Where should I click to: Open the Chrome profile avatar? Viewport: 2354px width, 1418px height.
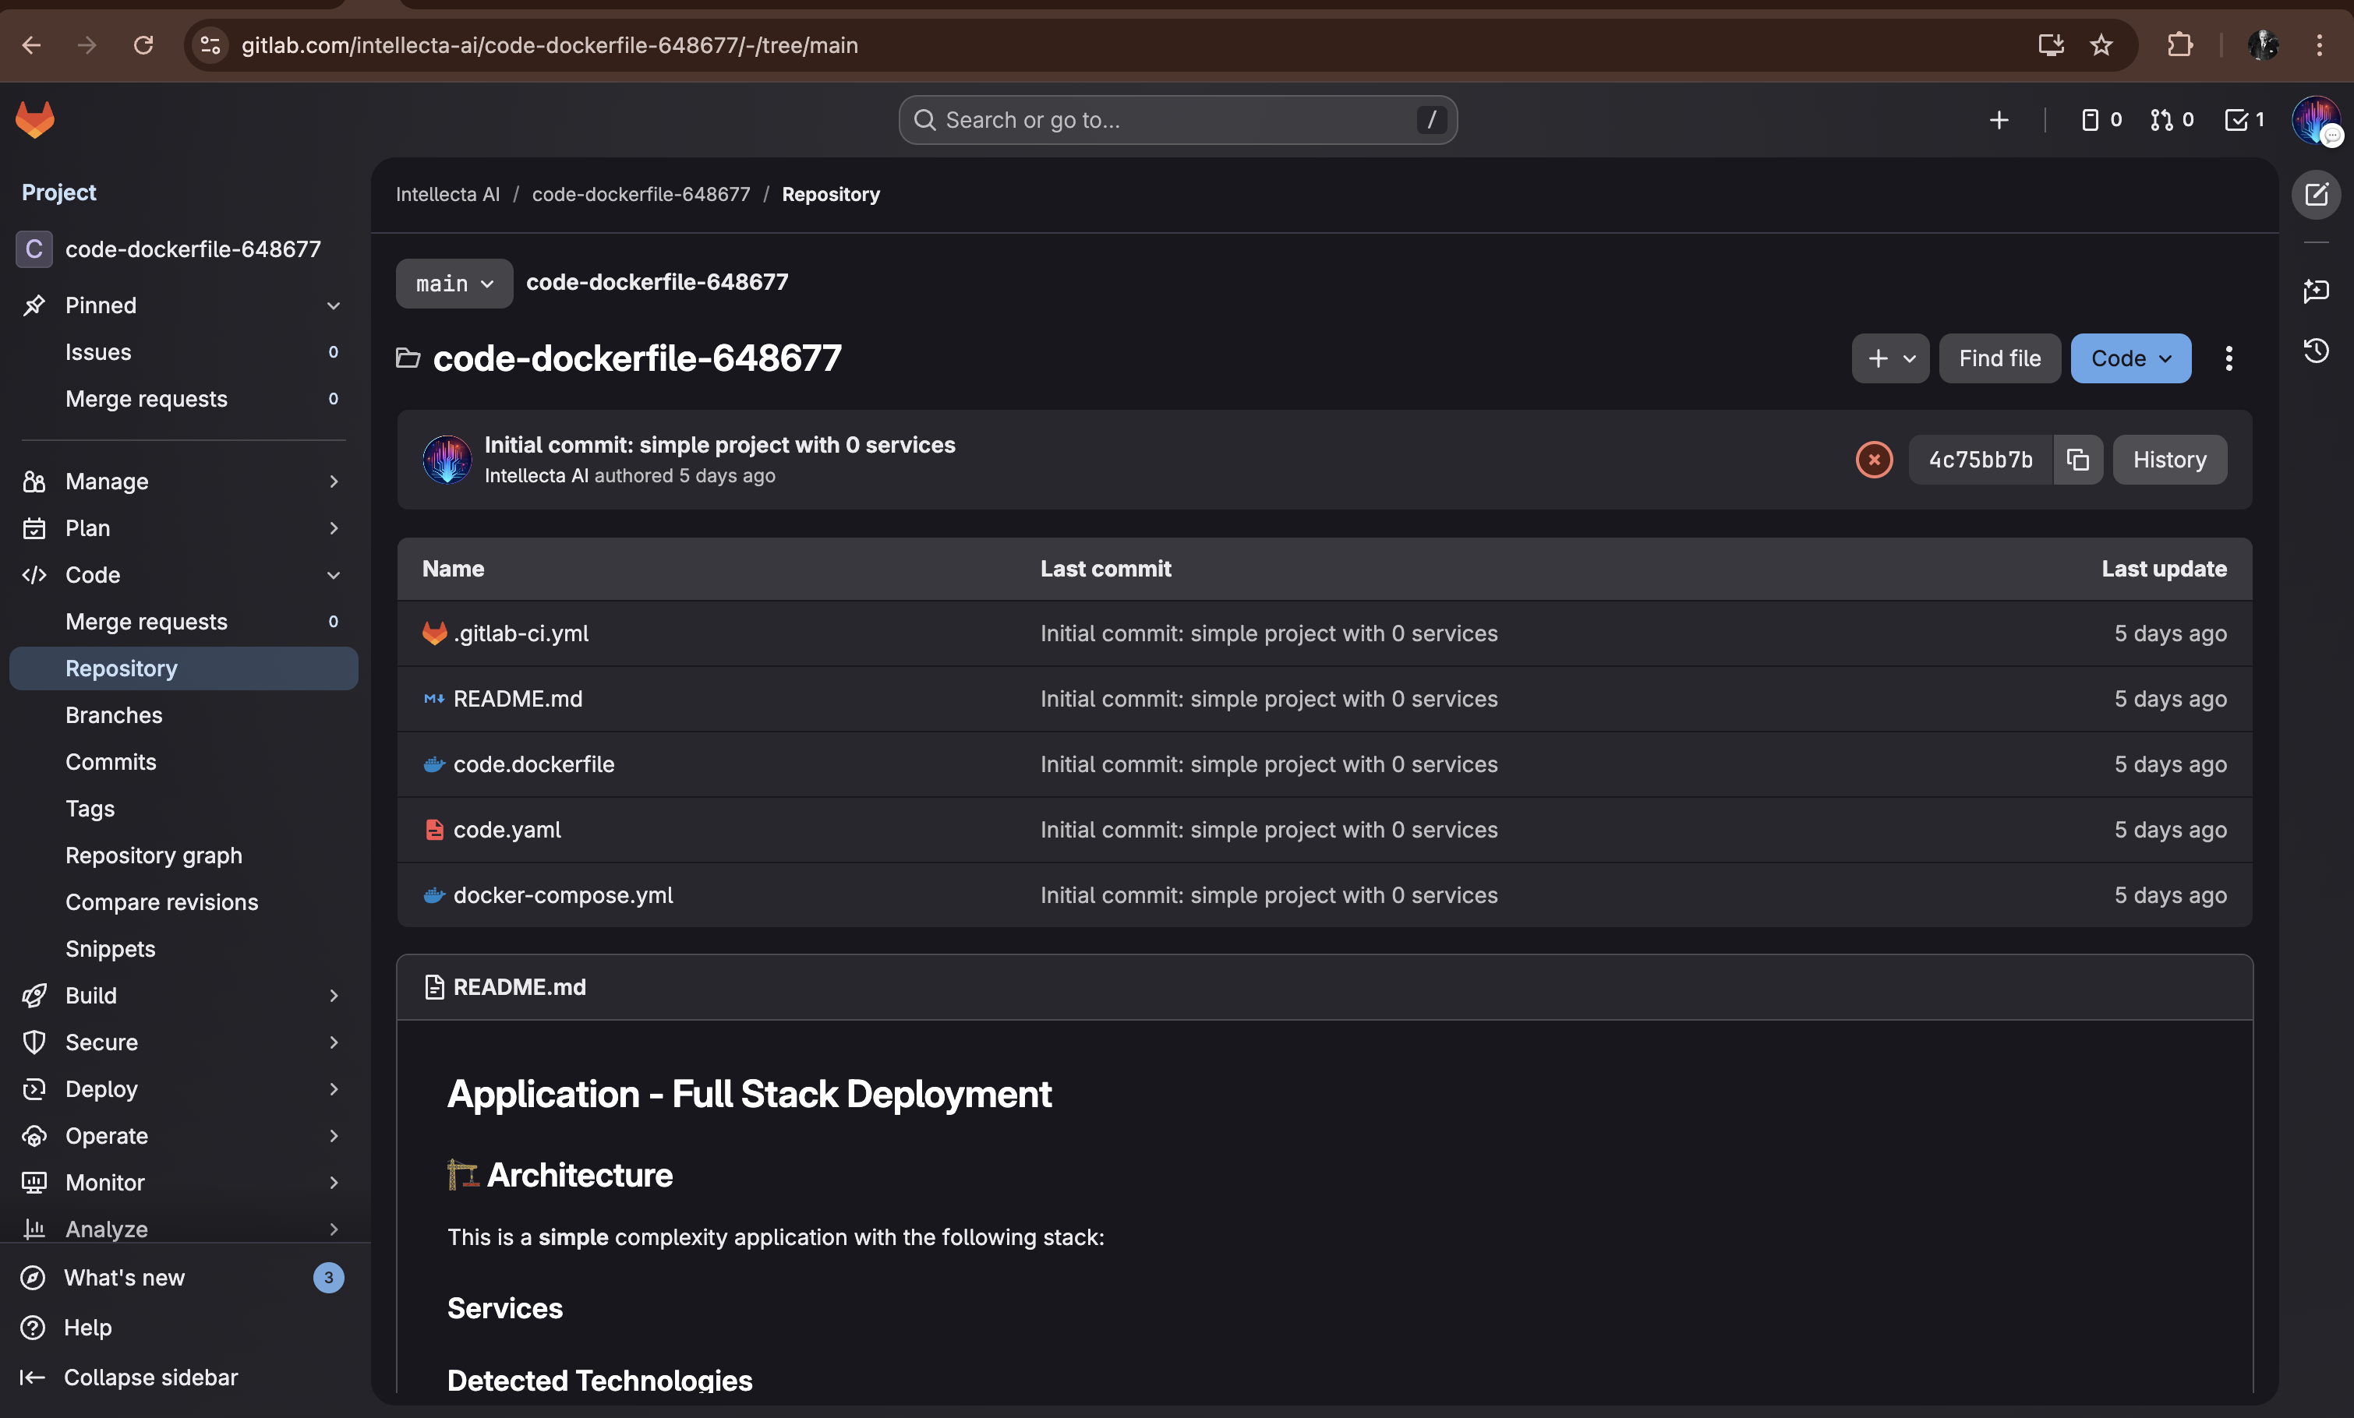[2264, 45]
